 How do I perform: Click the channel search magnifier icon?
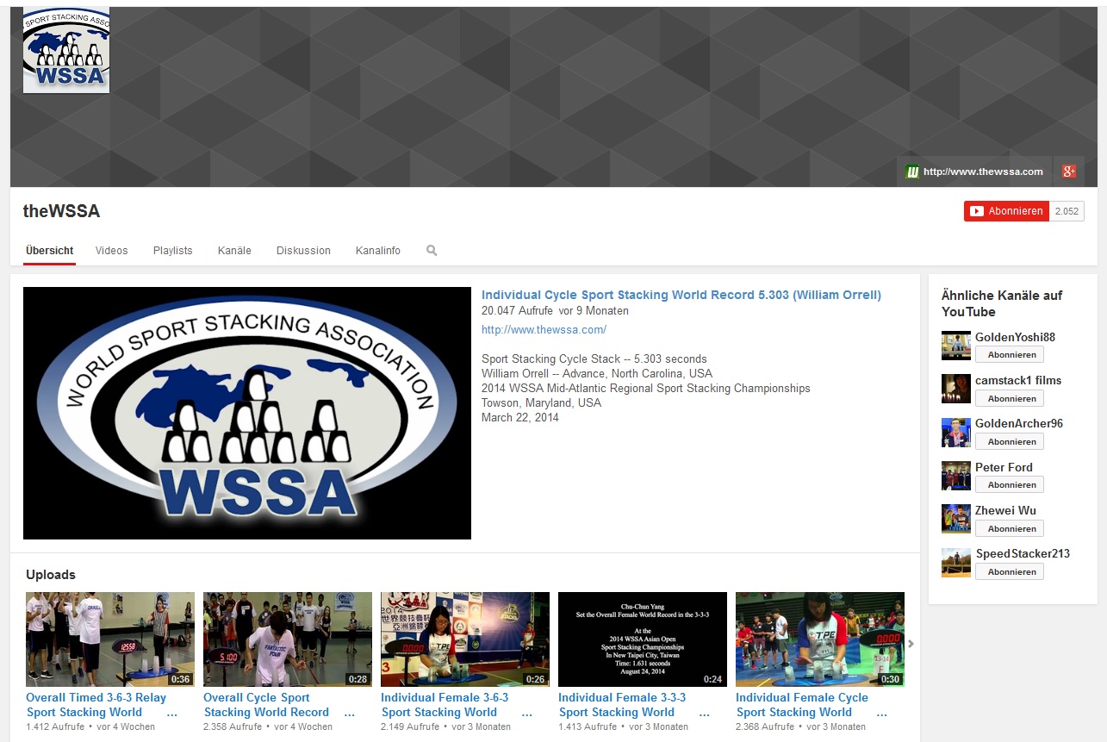click(x=432, y=251)
